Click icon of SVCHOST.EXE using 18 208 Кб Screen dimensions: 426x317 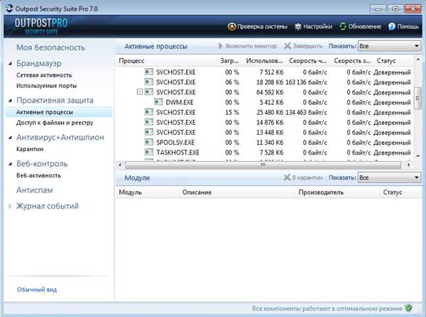click(149, 82)
